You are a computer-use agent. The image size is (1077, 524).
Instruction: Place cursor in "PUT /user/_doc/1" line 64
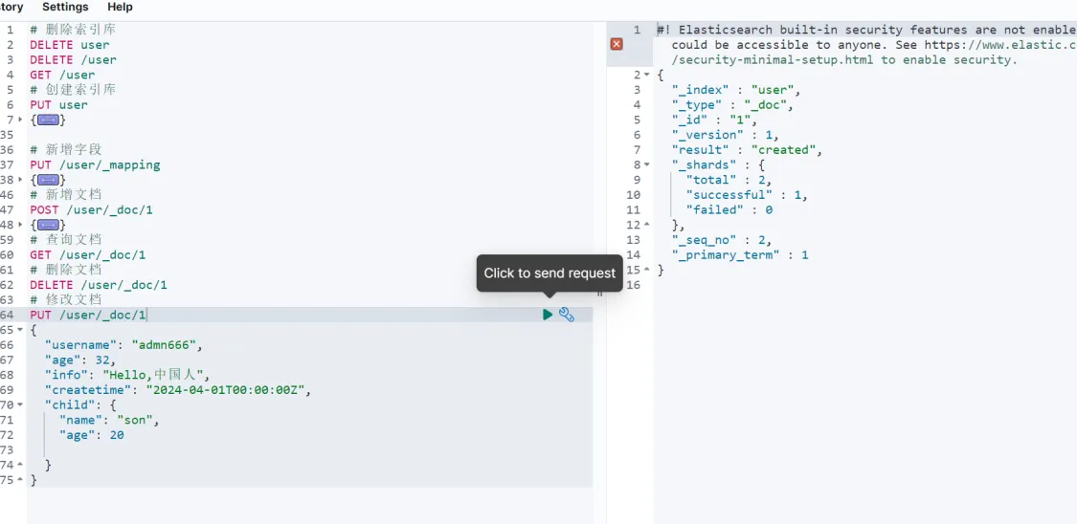click(x=88, y=315)
